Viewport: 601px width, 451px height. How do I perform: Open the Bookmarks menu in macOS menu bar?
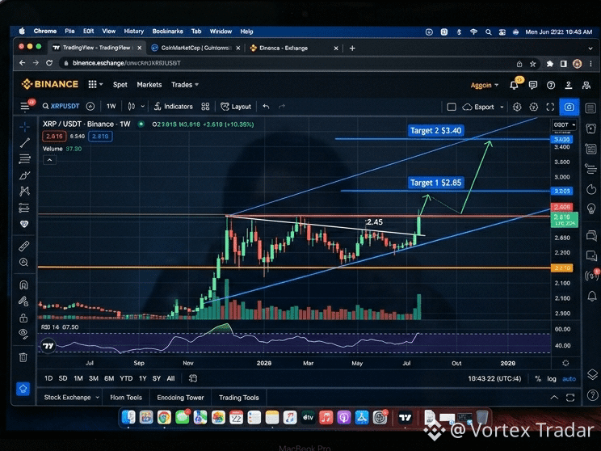(x=167, y=32)
